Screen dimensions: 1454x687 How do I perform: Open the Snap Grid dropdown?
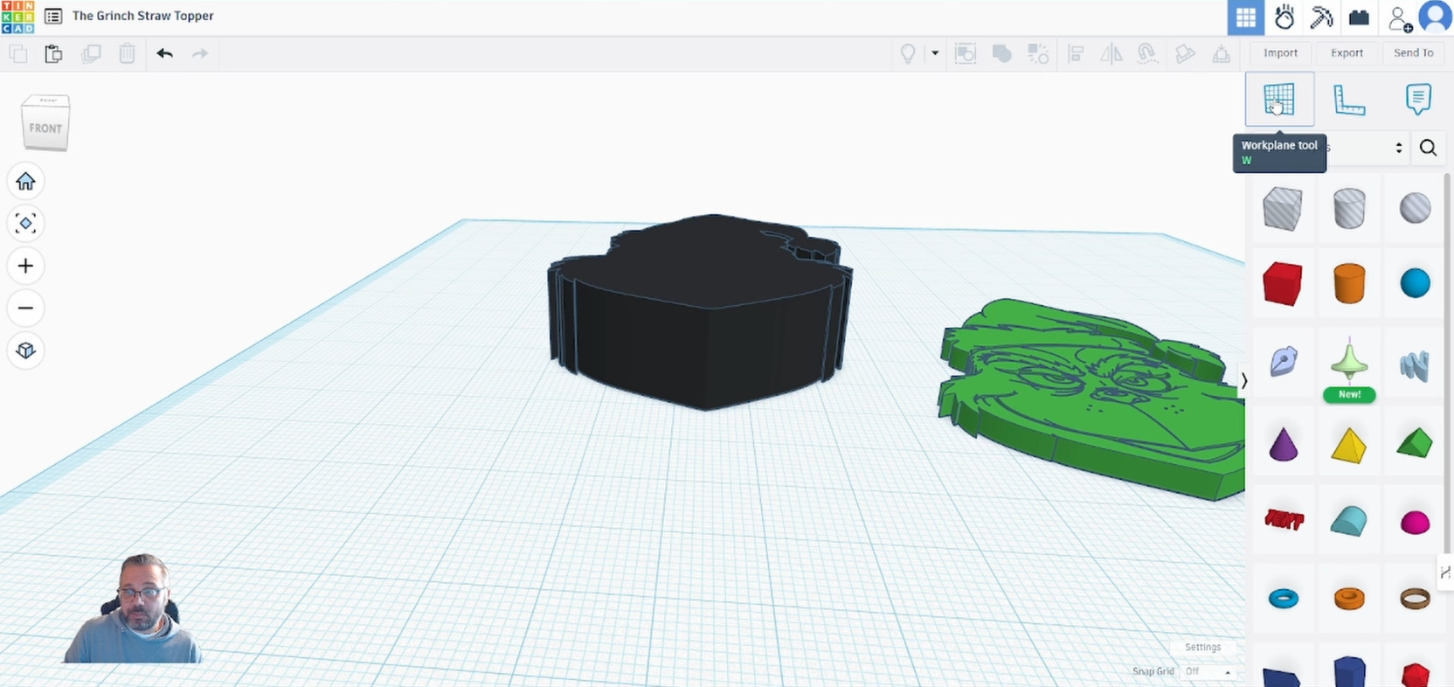(x=1209, y=671)
